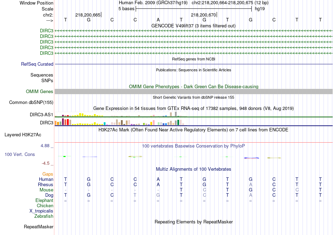Click the Mouse alignment row label
This screenshot has width=333, height=235.
pos(46,190)
